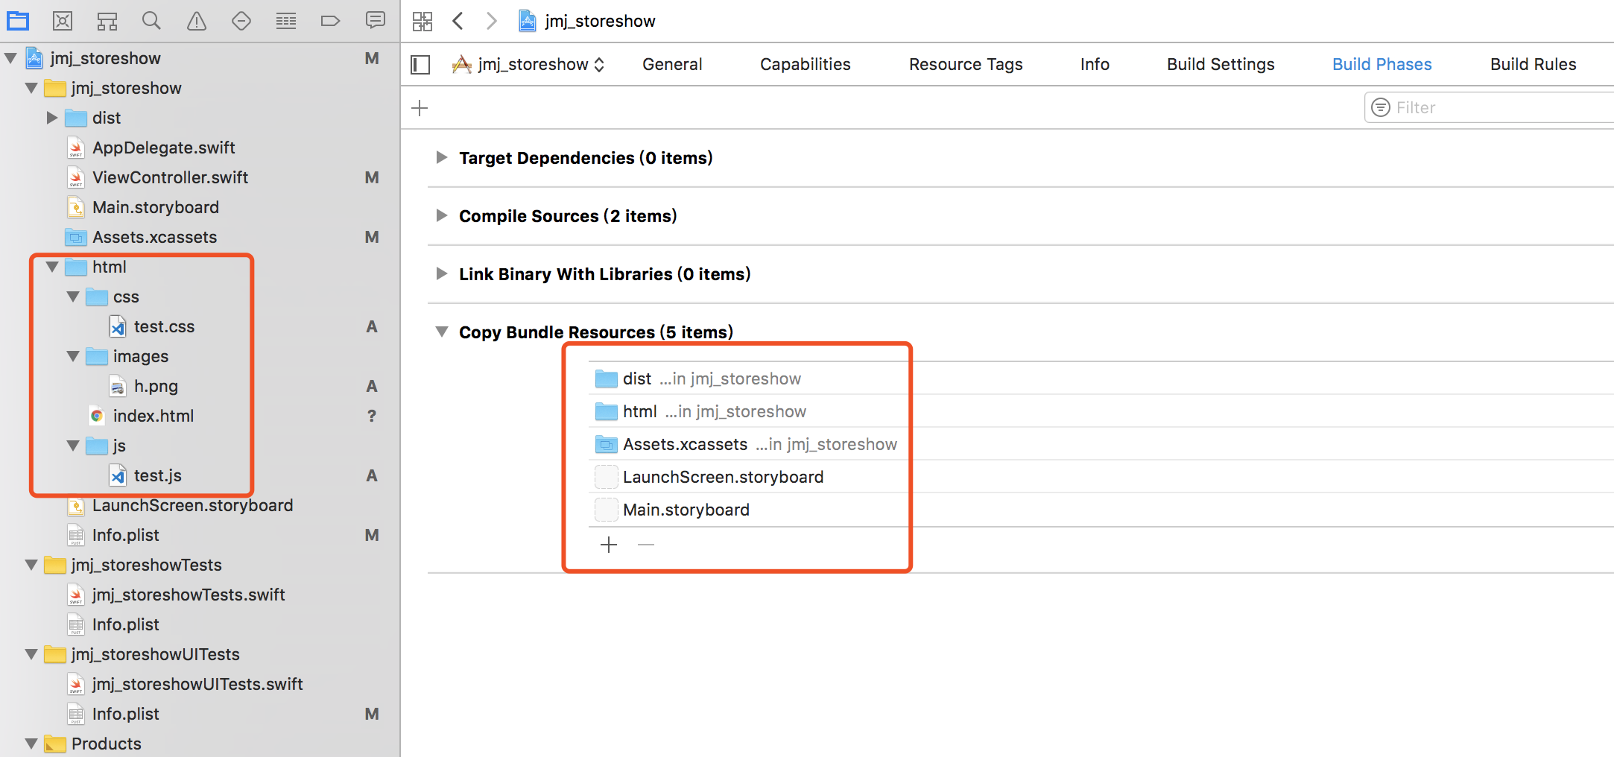Collapse the images folder triangle
Viewport: 1614px width, 757px height.
[x=73, y=356]
